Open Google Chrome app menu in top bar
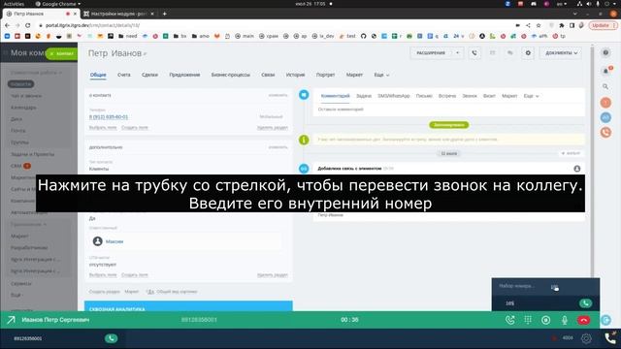 (x=58, y=4)
